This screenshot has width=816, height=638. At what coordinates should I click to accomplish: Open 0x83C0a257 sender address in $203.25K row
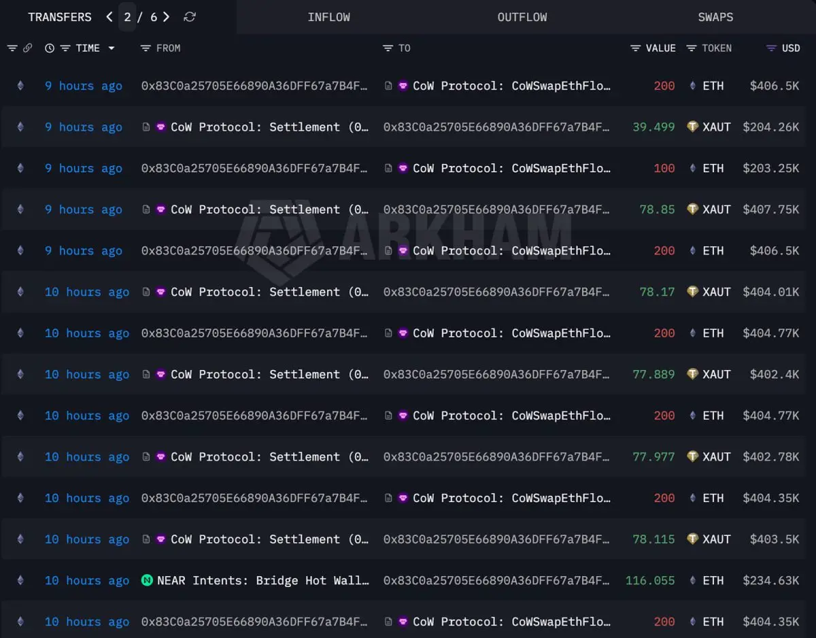[x=254, y=169]
